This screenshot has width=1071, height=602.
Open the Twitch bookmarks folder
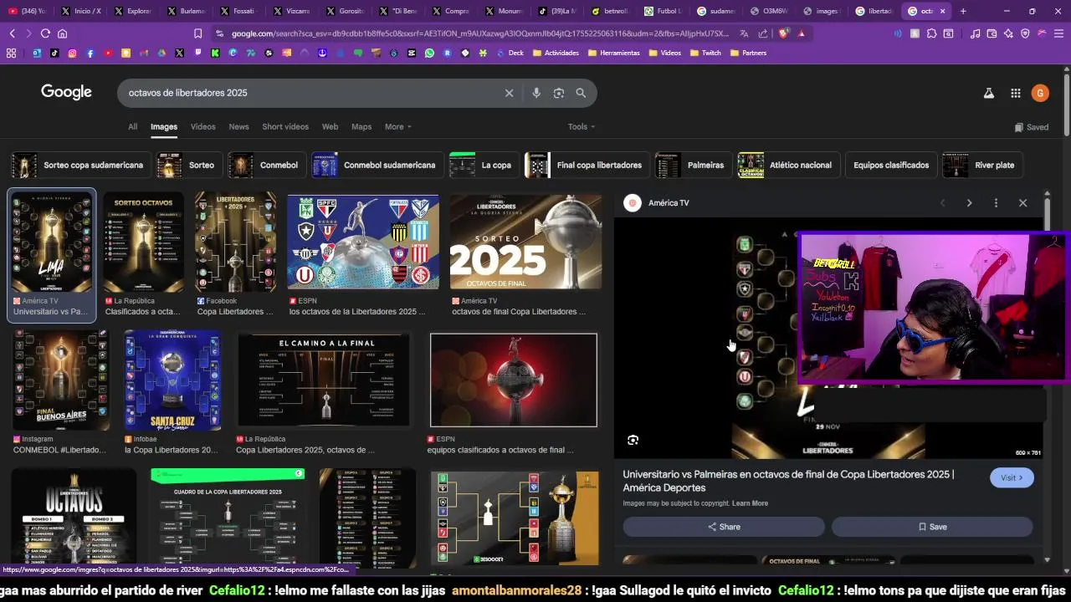tap(705, 53)
